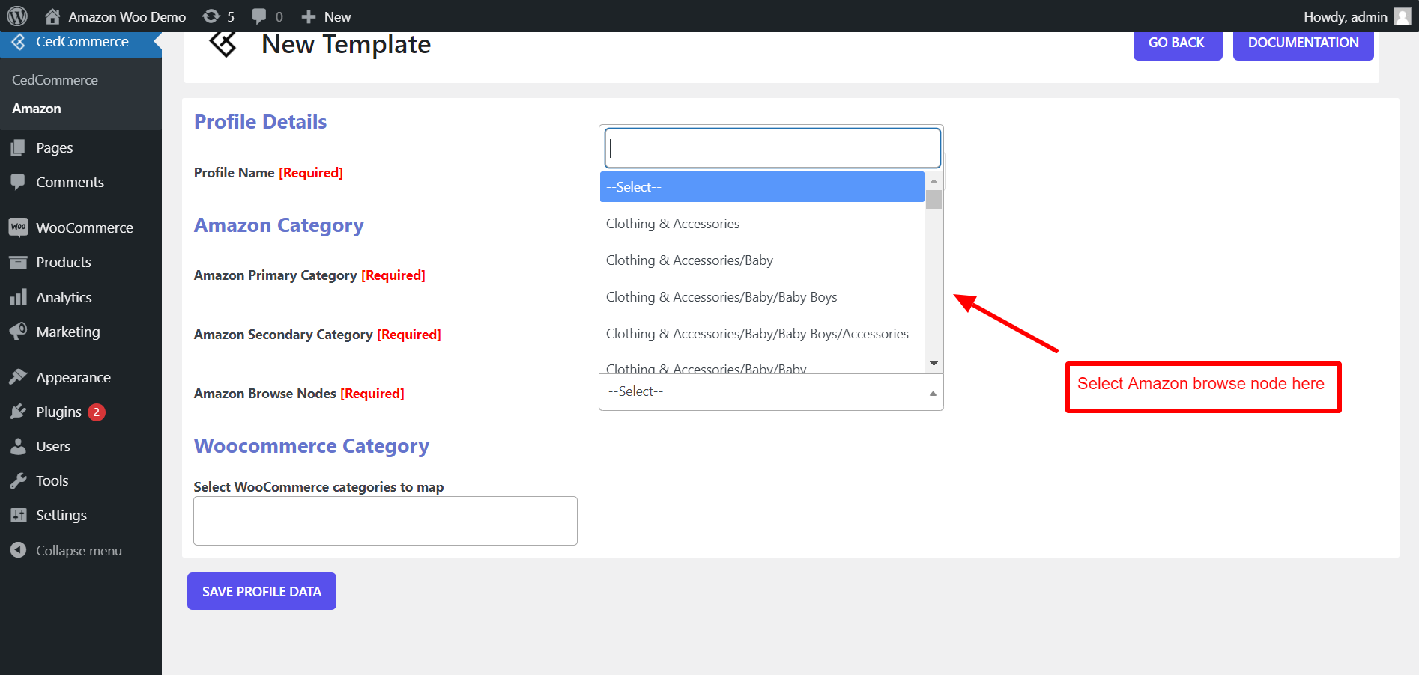The height and width of the screenshot is (675, 1419).
Task: Visit Amazon Woo Demo site home icon
Action: 52,16
